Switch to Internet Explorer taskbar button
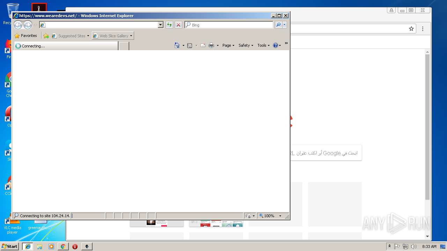Screen dimensions: 447x251 pyautogui.click(x=28, y=246)
